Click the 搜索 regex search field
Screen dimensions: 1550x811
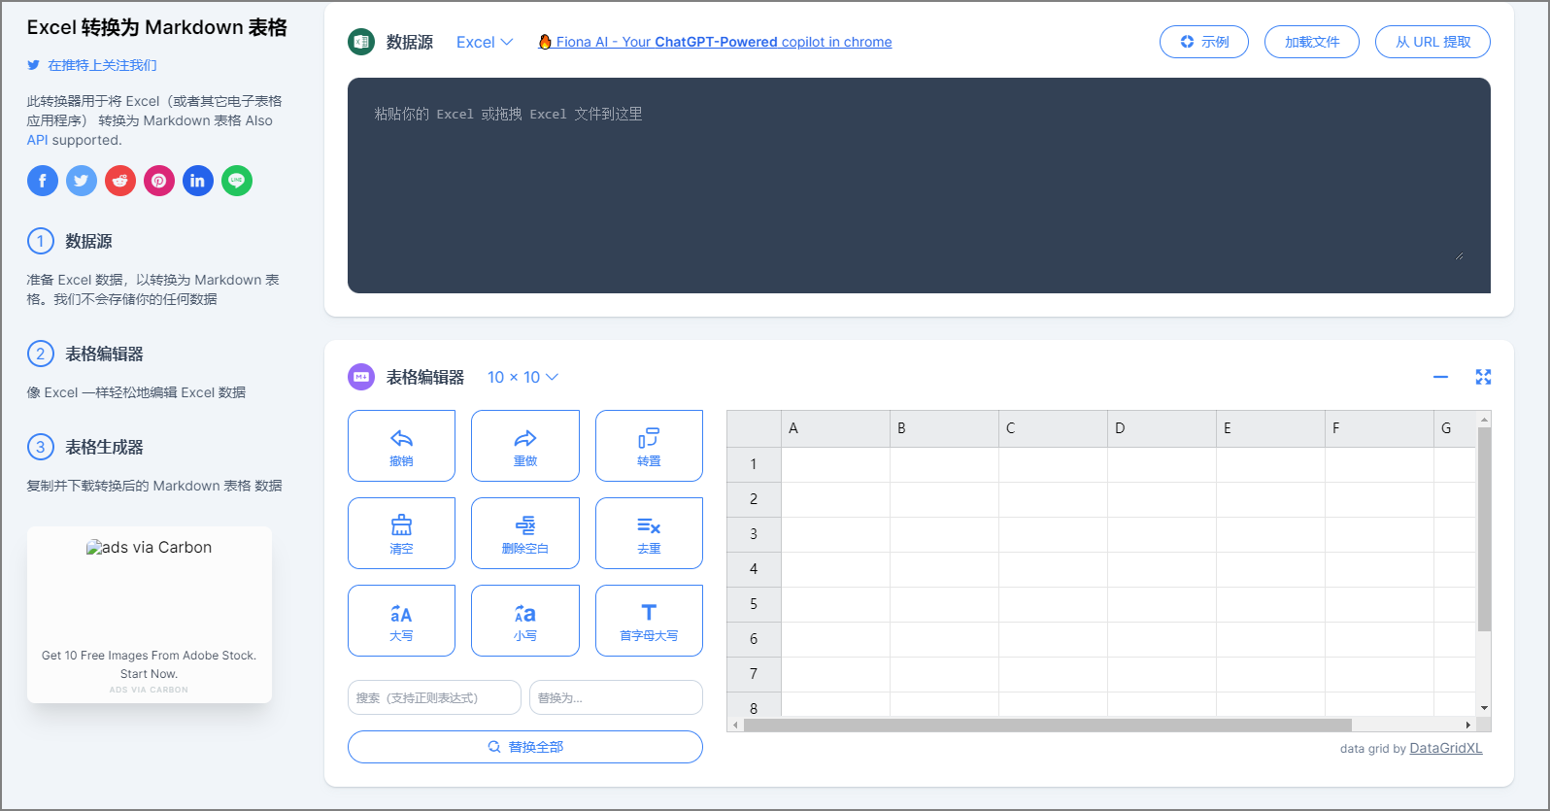point(434,697)
